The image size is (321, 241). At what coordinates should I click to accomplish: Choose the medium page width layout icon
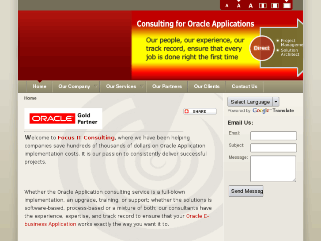point(275,6)
